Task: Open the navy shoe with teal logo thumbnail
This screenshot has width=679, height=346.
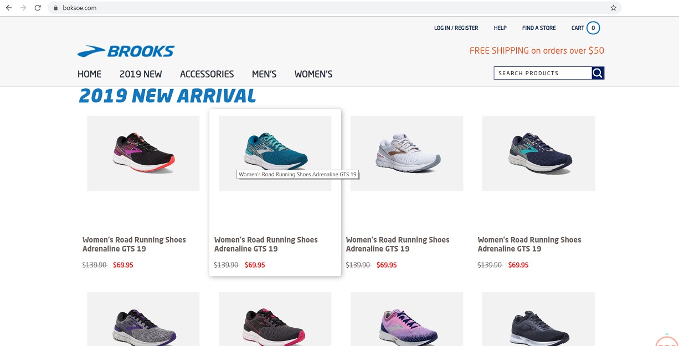Action: (539, 153)
